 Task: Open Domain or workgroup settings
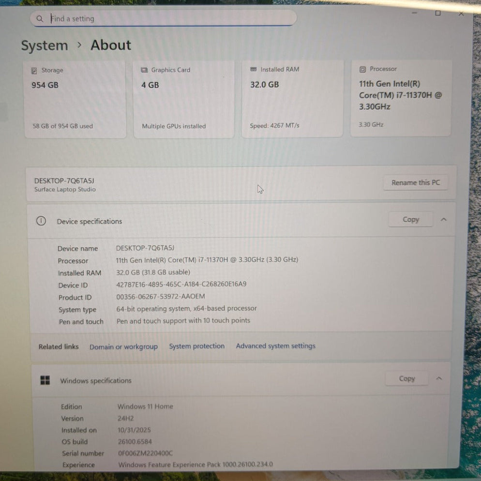[x=123, y=346]
